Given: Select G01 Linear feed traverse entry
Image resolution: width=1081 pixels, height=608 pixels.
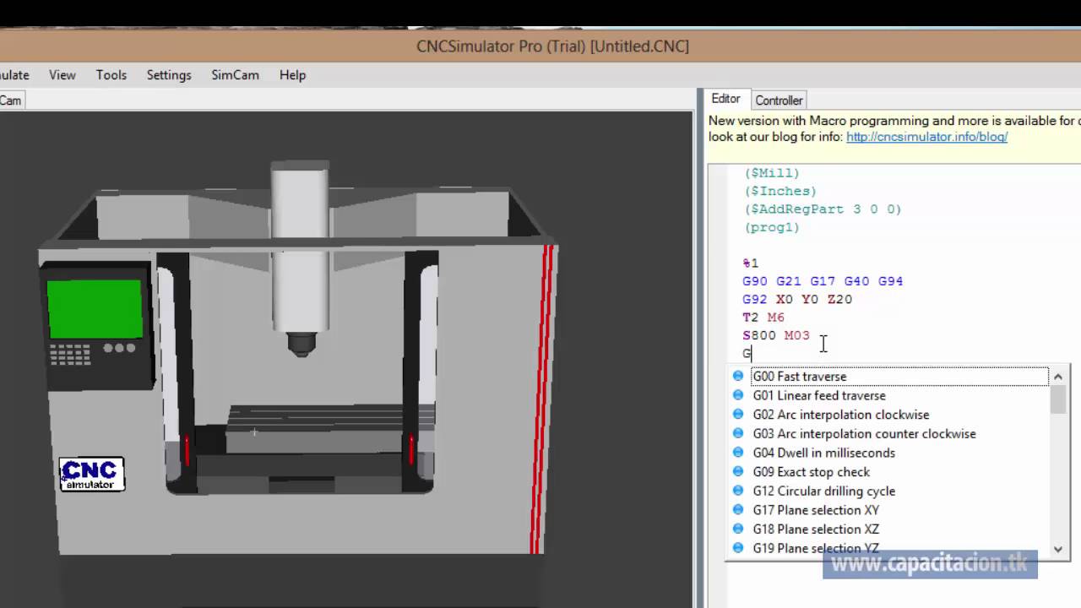Looking at the screenshot, I should coord(819,395).
